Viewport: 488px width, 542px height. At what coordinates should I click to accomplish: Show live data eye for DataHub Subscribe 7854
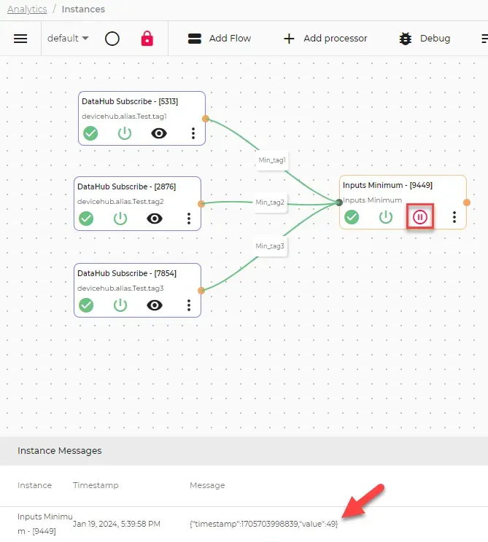coord(155,305)
